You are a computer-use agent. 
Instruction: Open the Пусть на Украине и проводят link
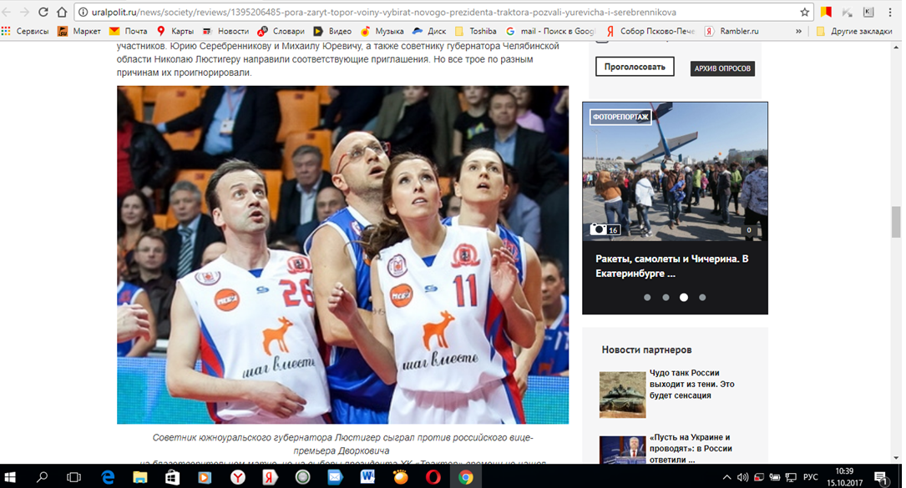(x=691, y=449)
